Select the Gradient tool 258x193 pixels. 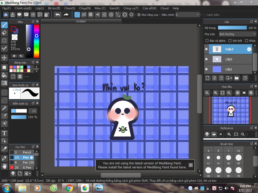pyautogui.click(x=5, y=83)
